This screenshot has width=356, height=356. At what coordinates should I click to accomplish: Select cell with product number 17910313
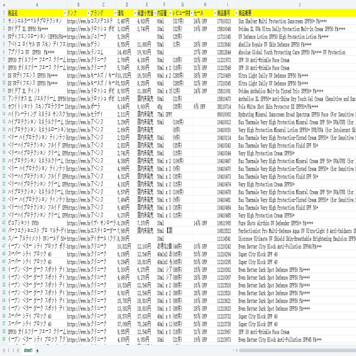coord(227,21)
